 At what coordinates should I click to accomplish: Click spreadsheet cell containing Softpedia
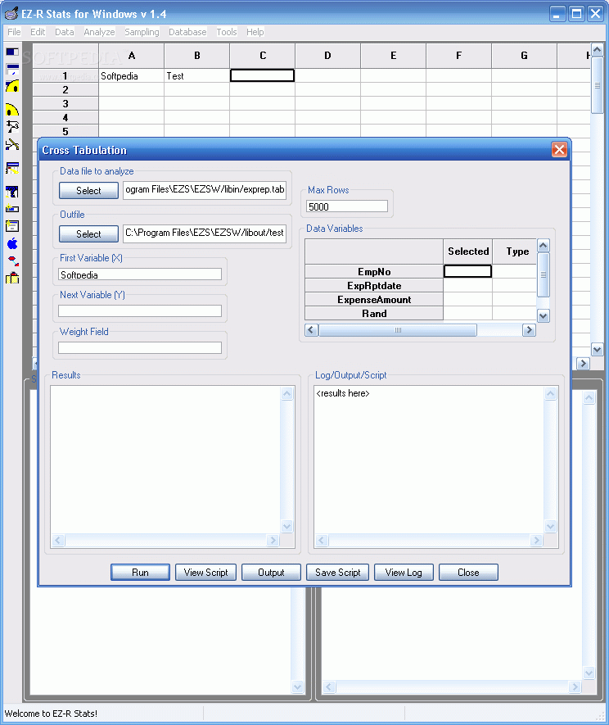click(131, 76)
